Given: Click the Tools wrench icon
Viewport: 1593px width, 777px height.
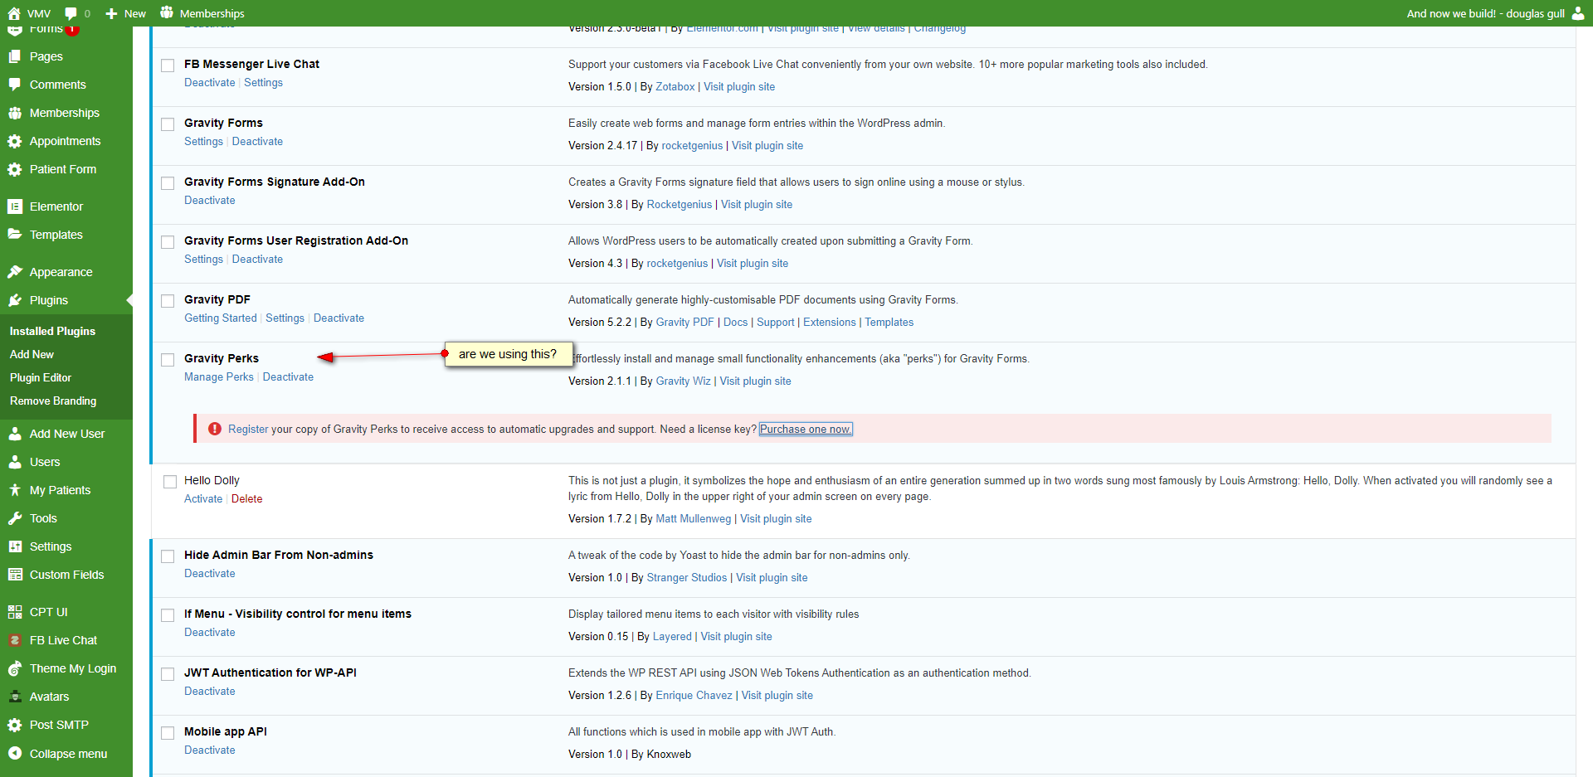Looking at the screenshot, I should [15, 518].
